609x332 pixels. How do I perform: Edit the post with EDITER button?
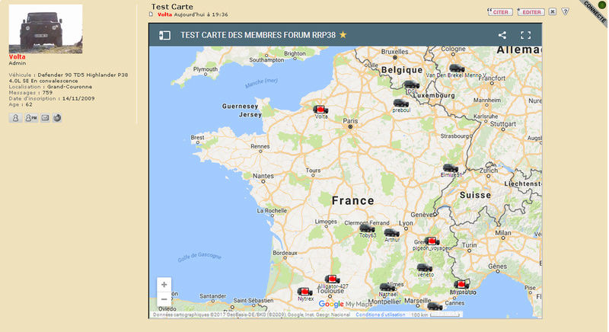[x=531, y=12]
